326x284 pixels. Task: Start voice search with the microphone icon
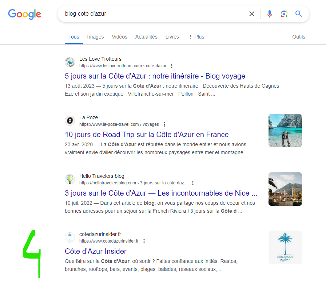(270, 14)
